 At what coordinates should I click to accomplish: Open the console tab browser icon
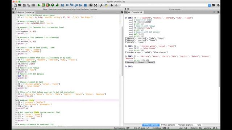125,12
